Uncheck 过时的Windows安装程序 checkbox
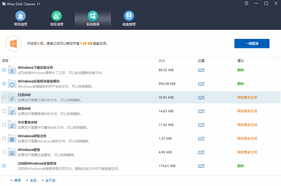 pyautogui.click(x=4, y=166)
